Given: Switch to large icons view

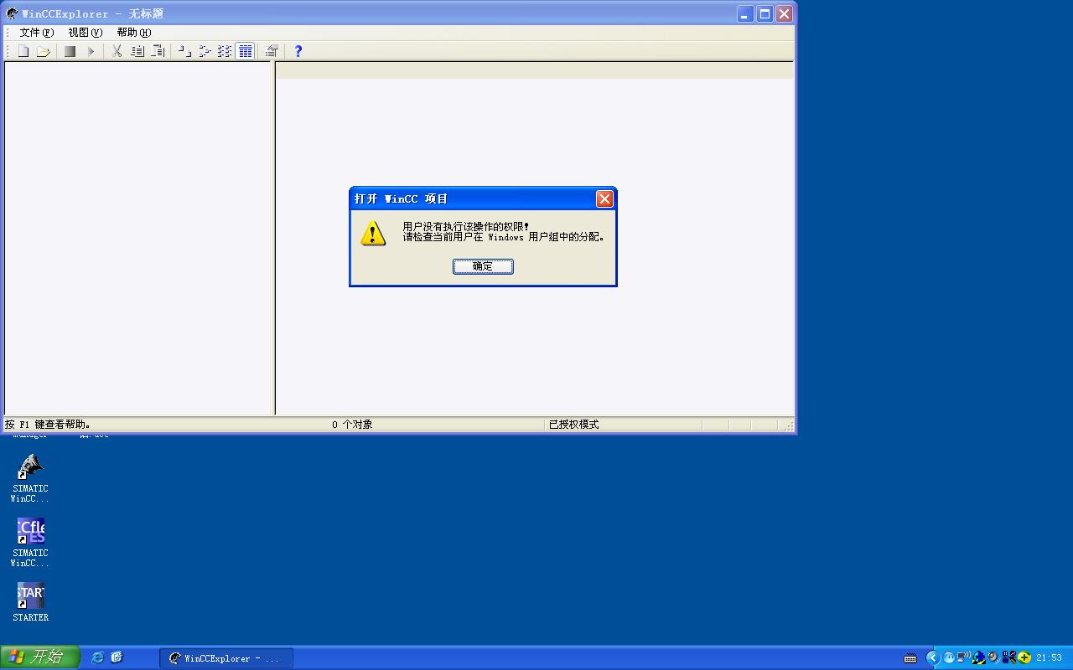Looking at the screenshot, I should [x=184, y=51].
